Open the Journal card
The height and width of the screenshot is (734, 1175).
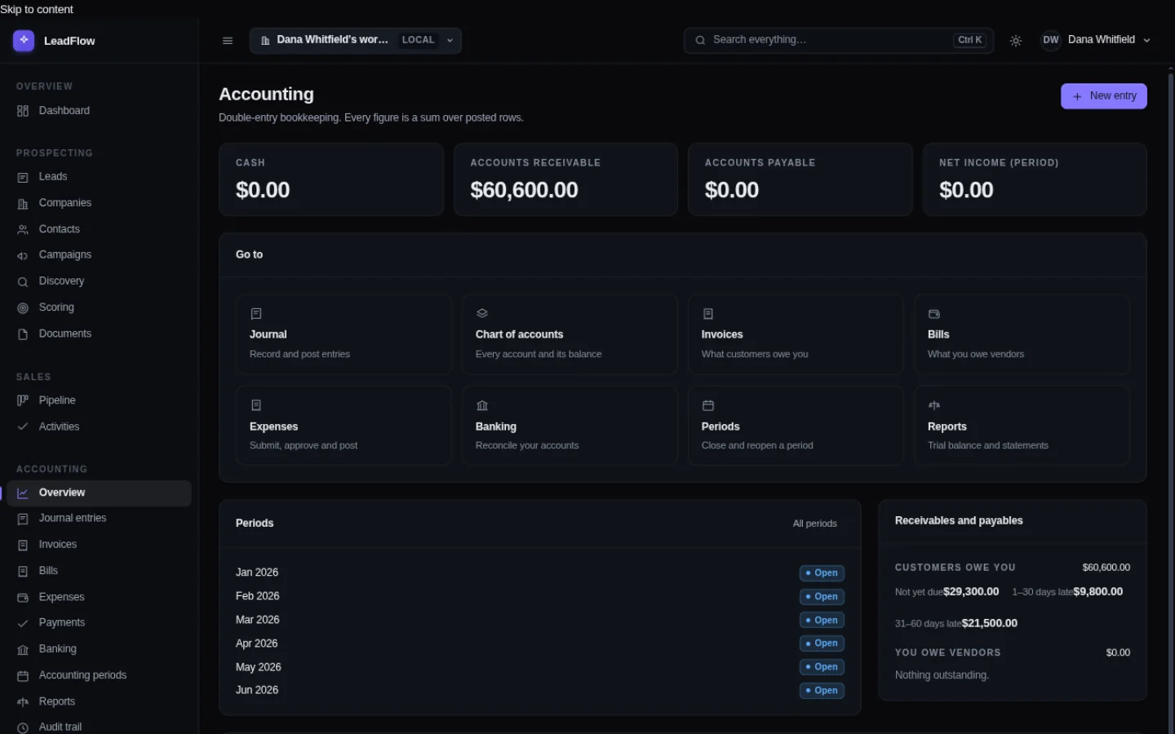pyautogui.click(x=344, y=334)
